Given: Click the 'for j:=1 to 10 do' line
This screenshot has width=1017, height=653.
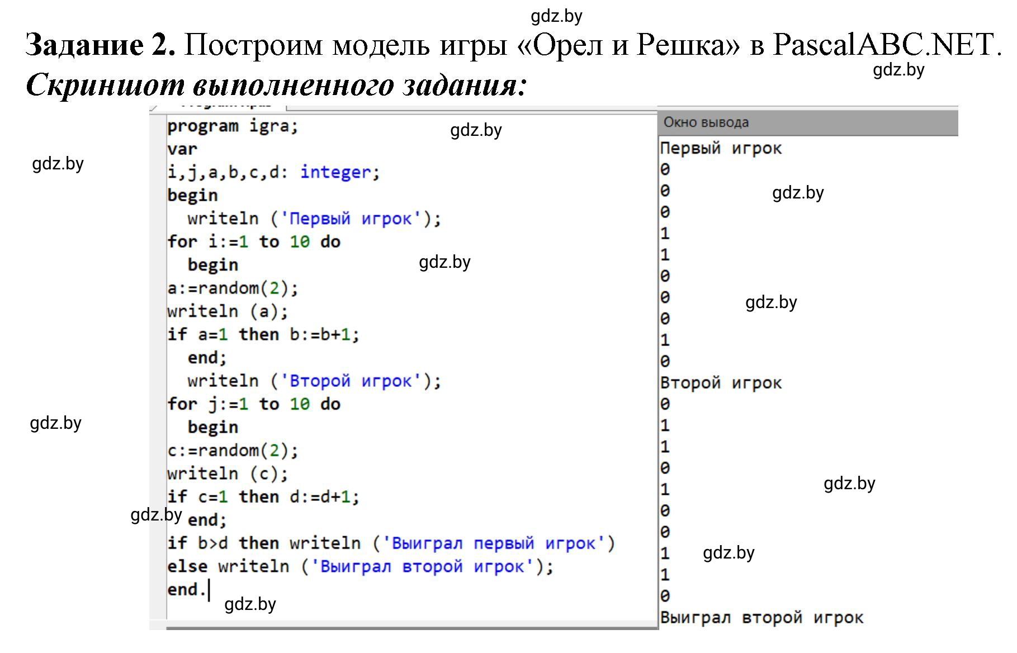Looking at the screenshot, I should 254,404.
